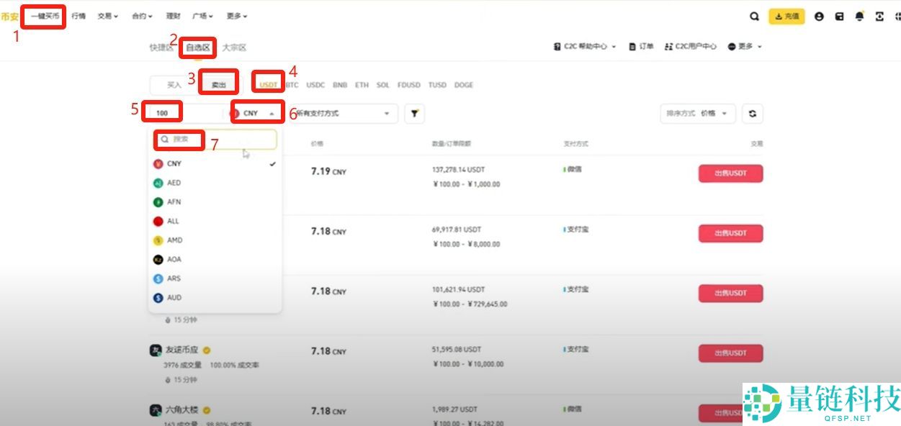The height and width of the screenshot is (426, 901).
Task: Select AED in the currency list
Action: (173, 183)
